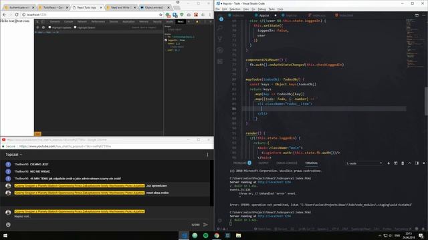Enable Highlight Search checkbox
This screenshot has width=428, height=240.
[x=75, y=27]
